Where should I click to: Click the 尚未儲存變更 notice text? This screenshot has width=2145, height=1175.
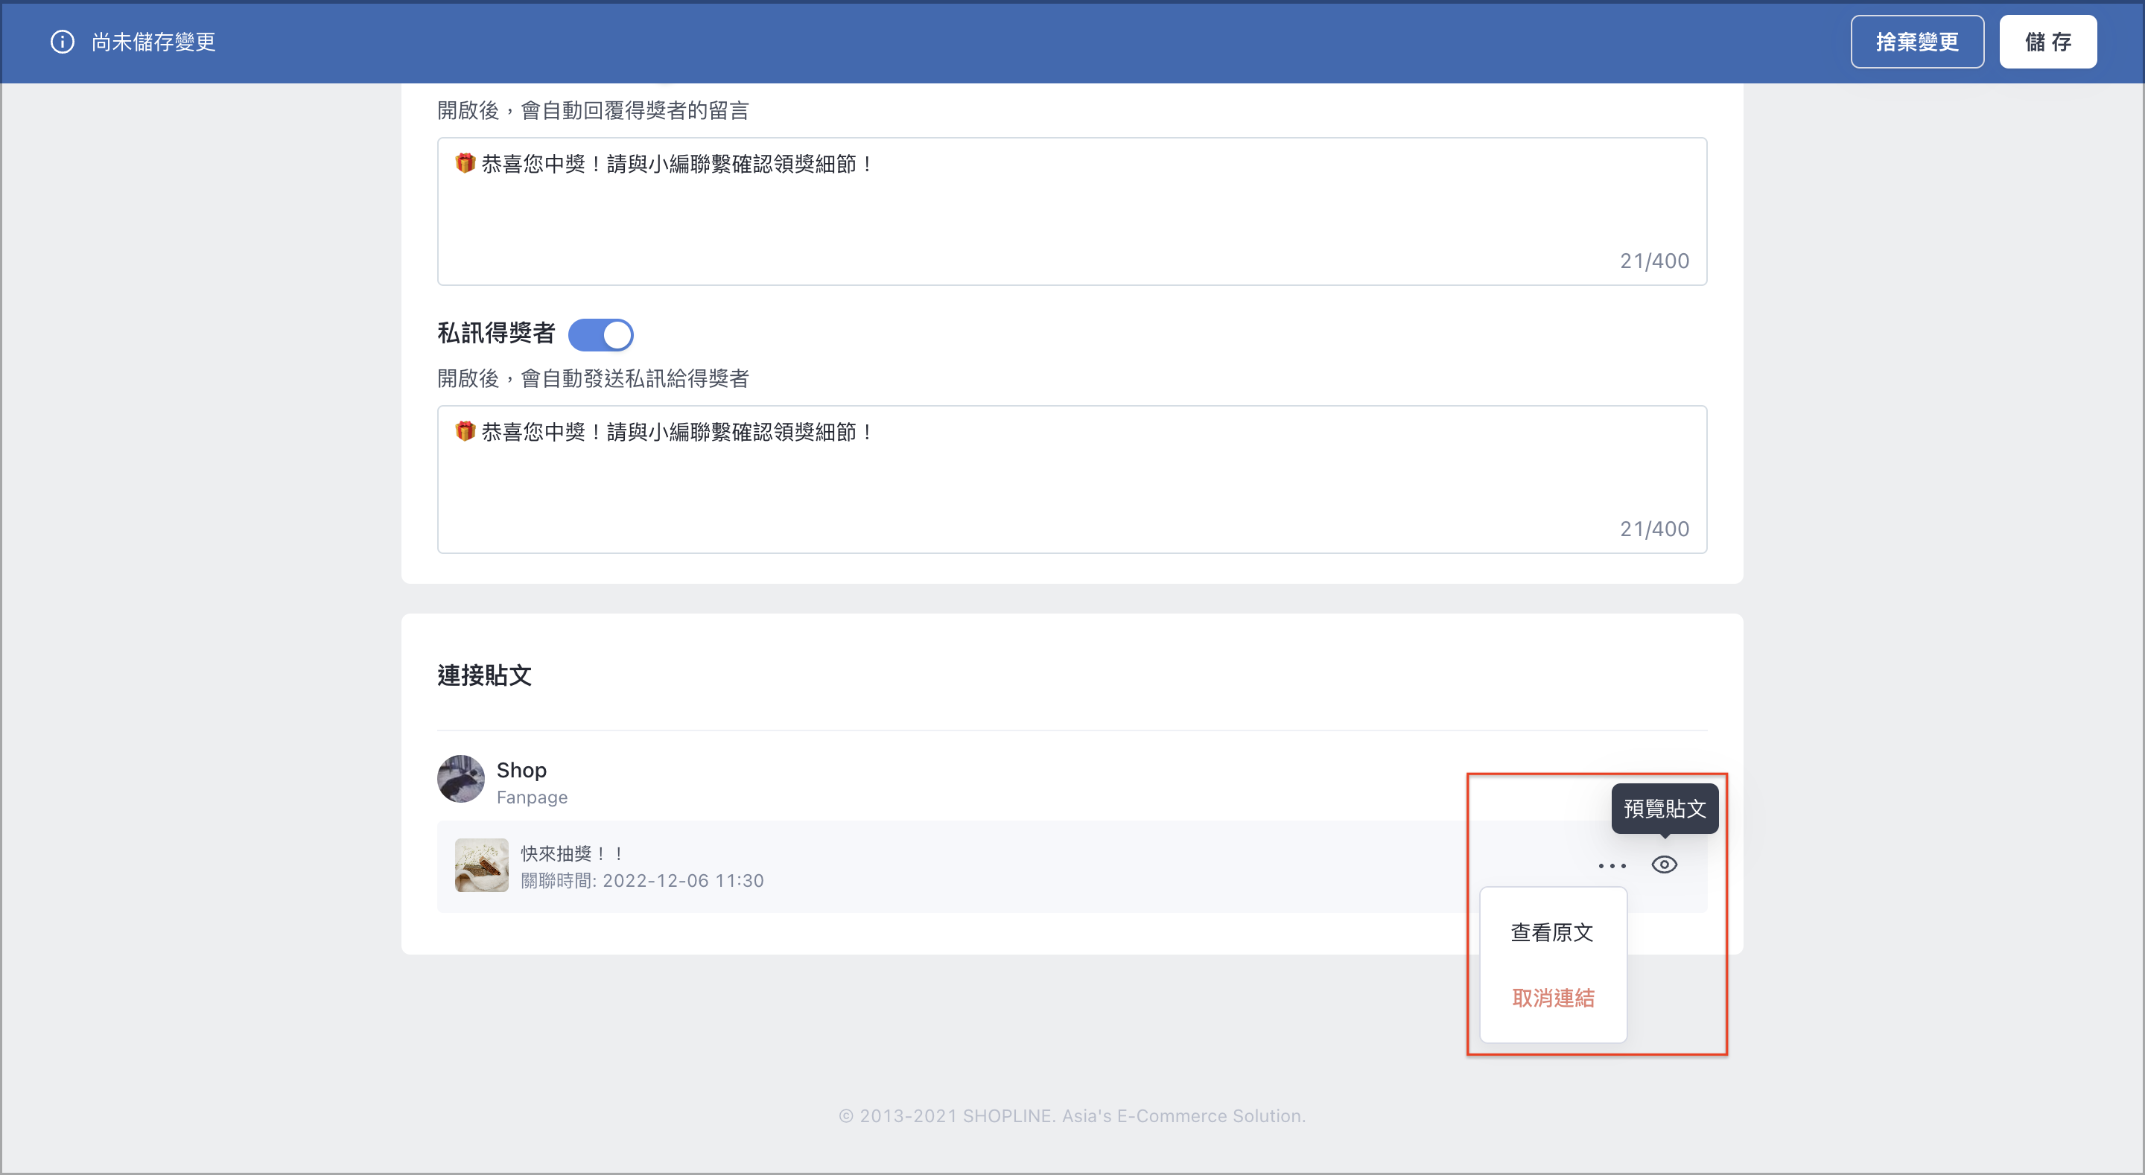pyautogui.click(x=154, y=42)
